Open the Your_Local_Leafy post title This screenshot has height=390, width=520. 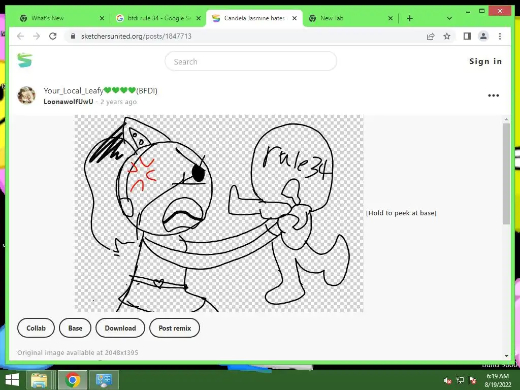pos(101,90)
